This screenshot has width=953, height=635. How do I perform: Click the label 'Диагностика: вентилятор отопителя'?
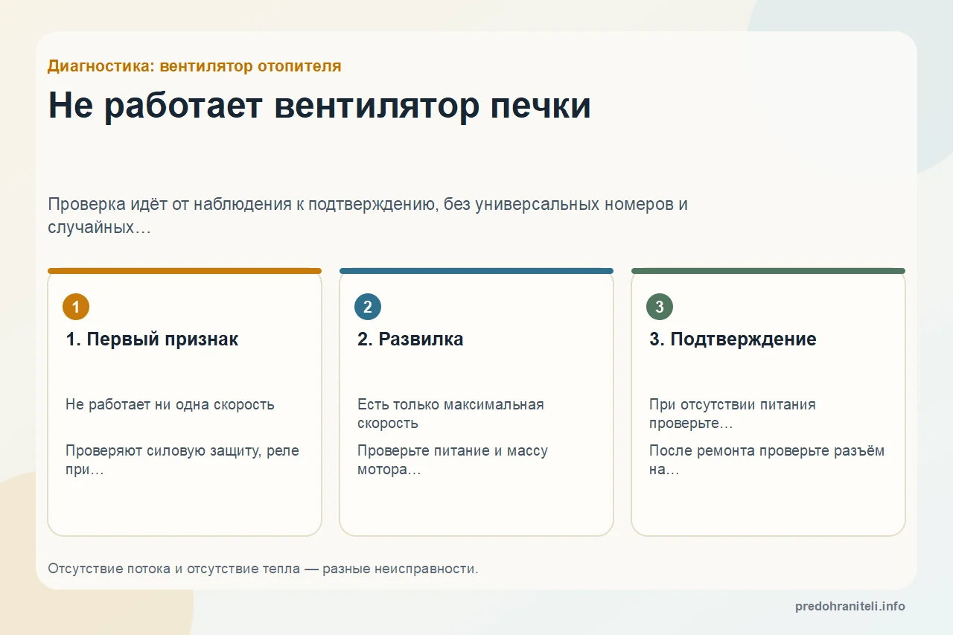pos(194,66)
